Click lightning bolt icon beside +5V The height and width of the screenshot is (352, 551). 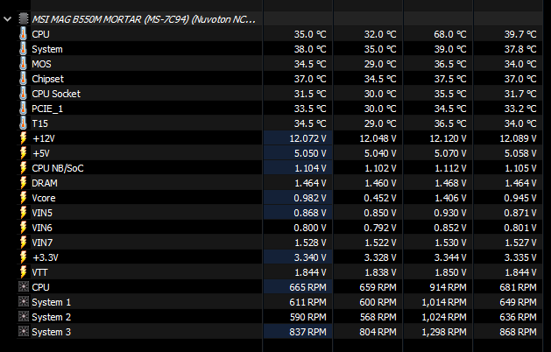[x=23, y=153]
